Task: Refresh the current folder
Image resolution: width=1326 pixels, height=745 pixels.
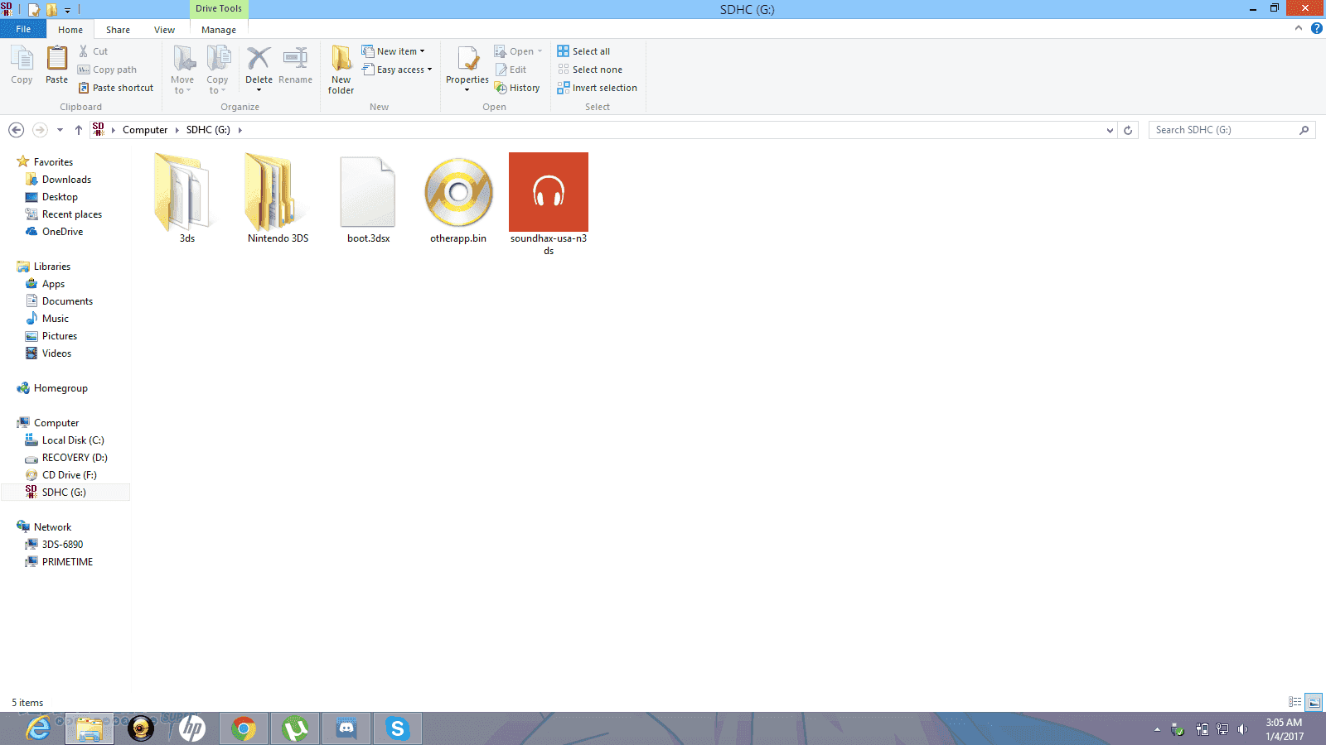Action: [x=1128, y=130]
